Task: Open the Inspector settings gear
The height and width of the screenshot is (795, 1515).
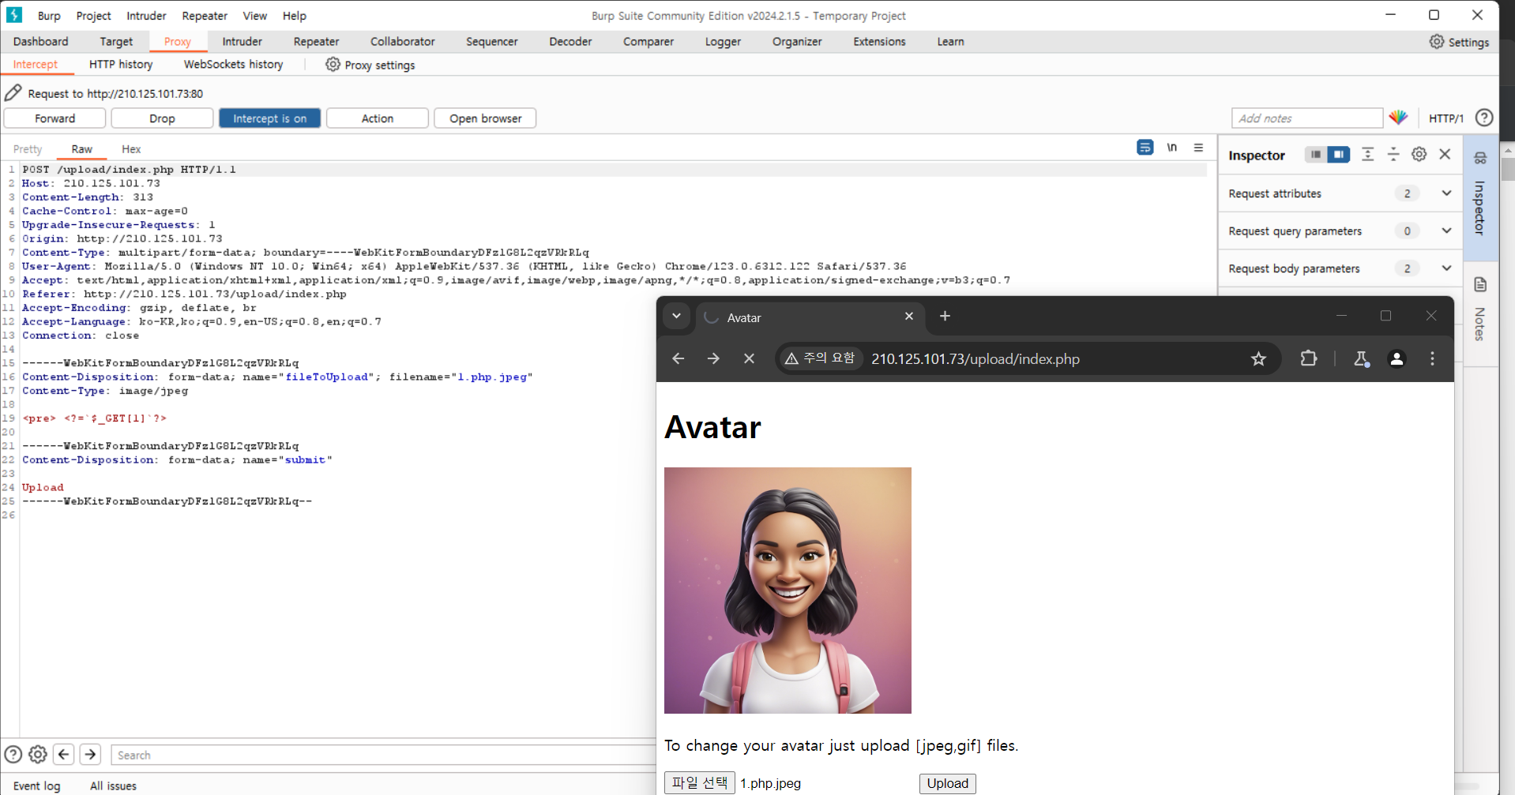Action: pos(1419,155)
